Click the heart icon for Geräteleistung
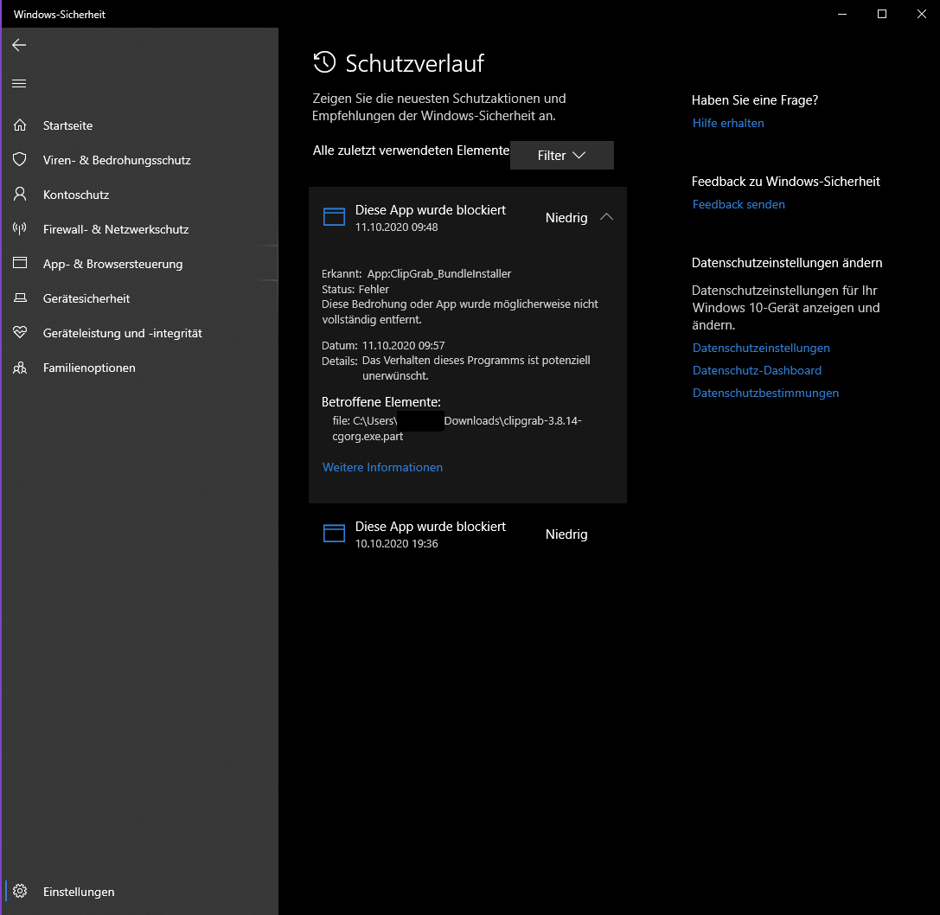Screen dimensions: 940x915 click(x=20, y=332)
